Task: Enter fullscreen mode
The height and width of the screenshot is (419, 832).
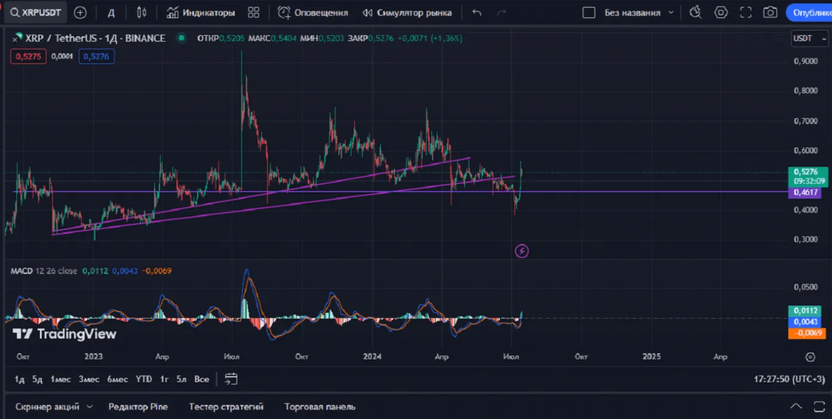Action: pos(746,13)
